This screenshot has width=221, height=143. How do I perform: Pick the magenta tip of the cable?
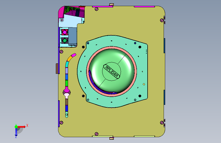click(x=74, y=55)
